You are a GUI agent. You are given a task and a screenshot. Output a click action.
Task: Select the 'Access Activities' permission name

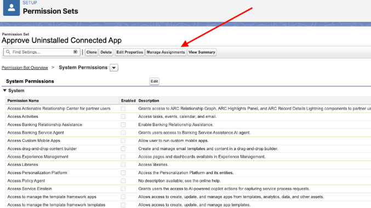click(x=22, y=116)
